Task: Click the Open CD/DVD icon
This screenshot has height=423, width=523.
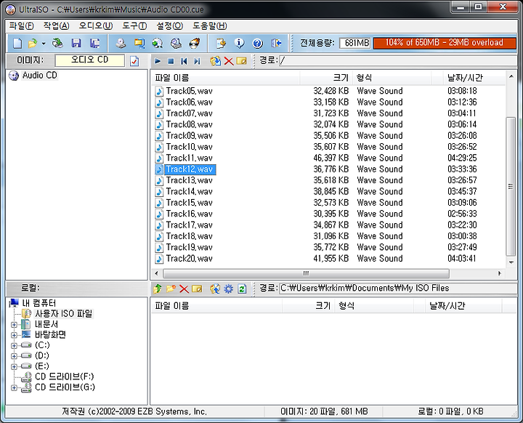Action: tap(57, 43)
